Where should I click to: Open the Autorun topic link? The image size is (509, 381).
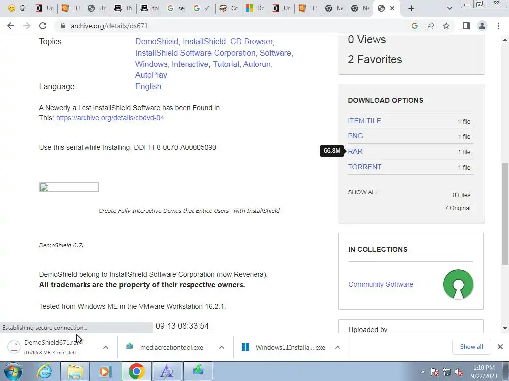coord(257,64)
